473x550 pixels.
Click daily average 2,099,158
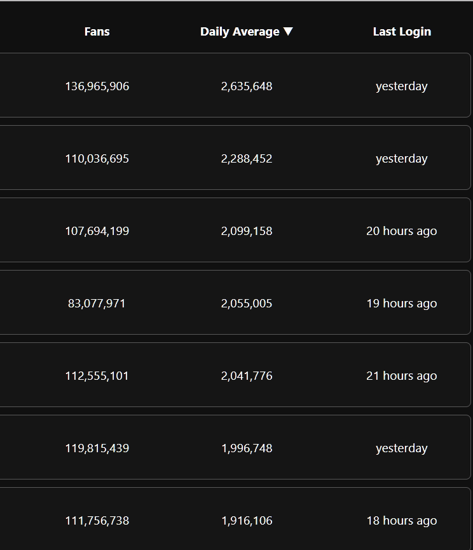247,231
